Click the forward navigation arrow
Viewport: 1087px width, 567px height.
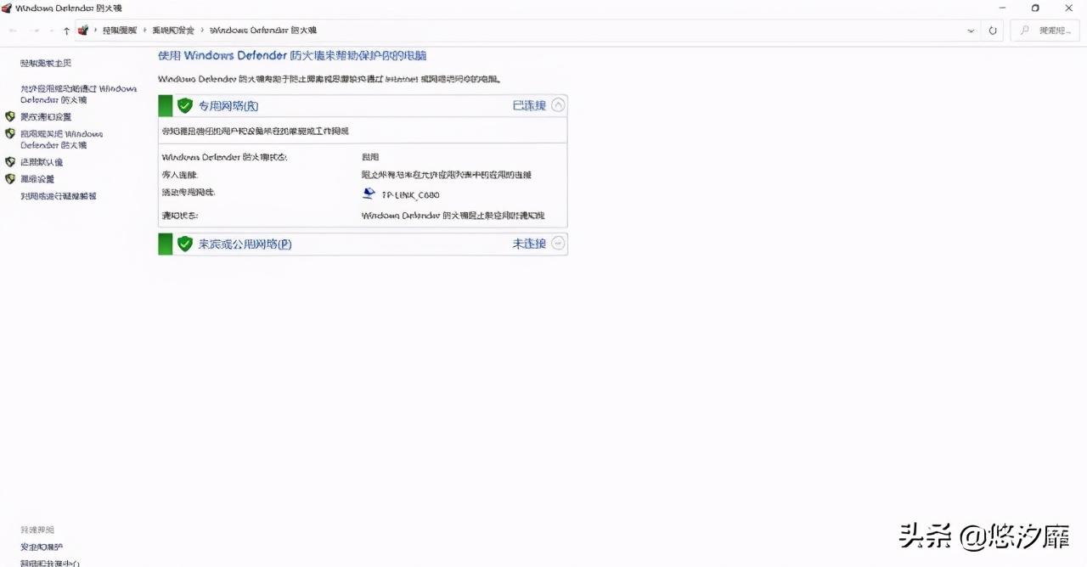(35, 31)
